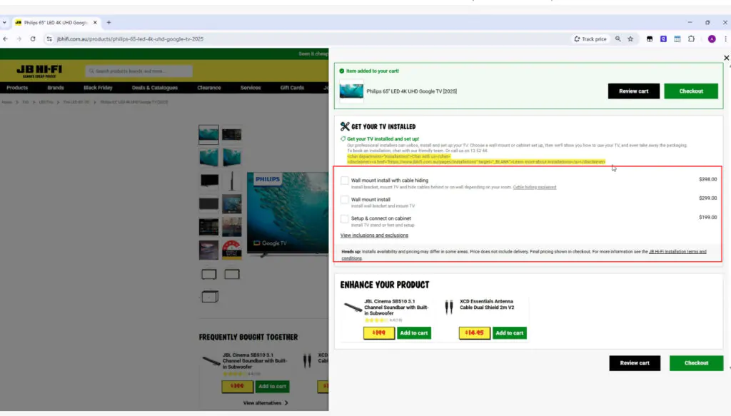The width and height of the screenshot is (731, 416).
Task: Bookmark this page with the star icon
Action: pos(630,39)
